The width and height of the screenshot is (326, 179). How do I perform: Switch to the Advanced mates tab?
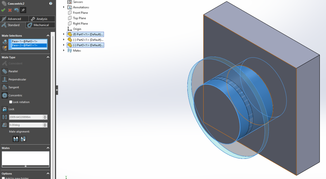point(14,19)
